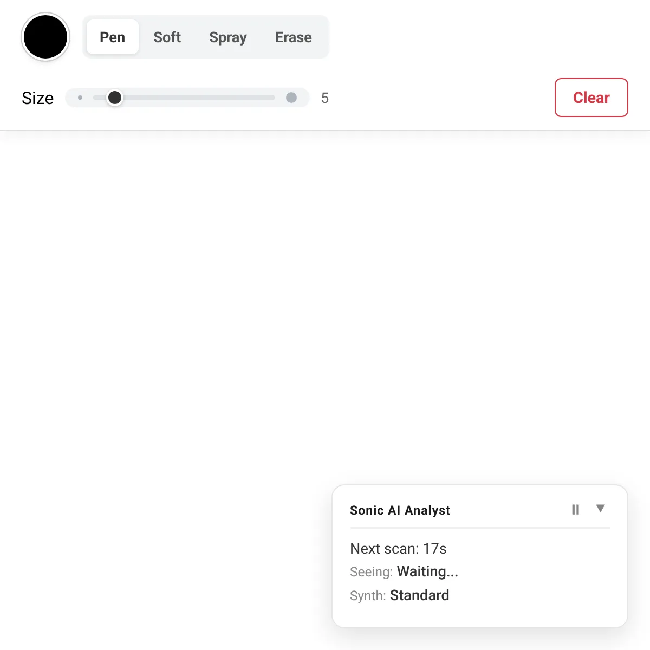Choose the Spray tool

(x=227, y=37)
